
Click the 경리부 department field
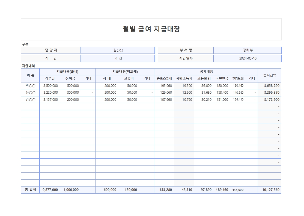(248, 50)
